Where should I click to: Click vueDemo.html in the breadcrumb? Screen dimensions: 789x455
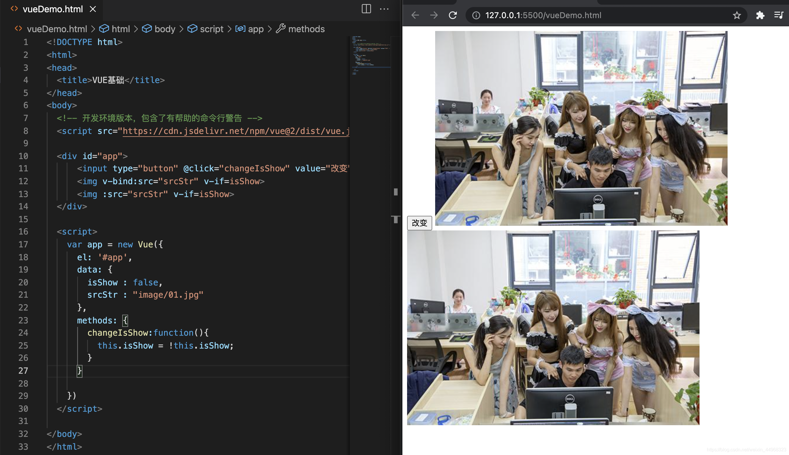(x=57, y=29)
